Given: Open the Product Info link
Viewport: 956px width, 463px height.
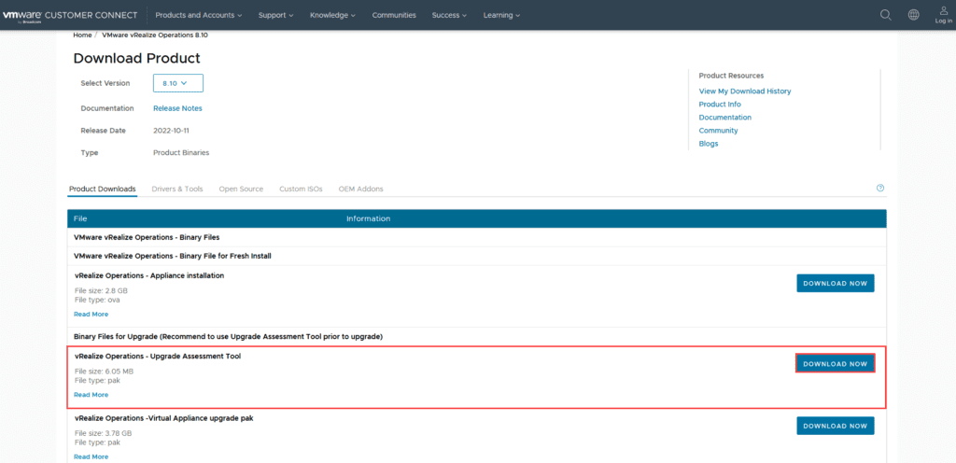Looking at the screenshot, I should pyautogui.click(x=720, y=105).
